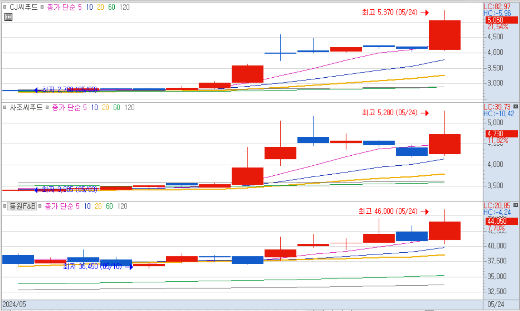The image size is (520, 311).
Task: Click 4,000 on the 사조씨푸드 price axis
Action: pos(496,164)
